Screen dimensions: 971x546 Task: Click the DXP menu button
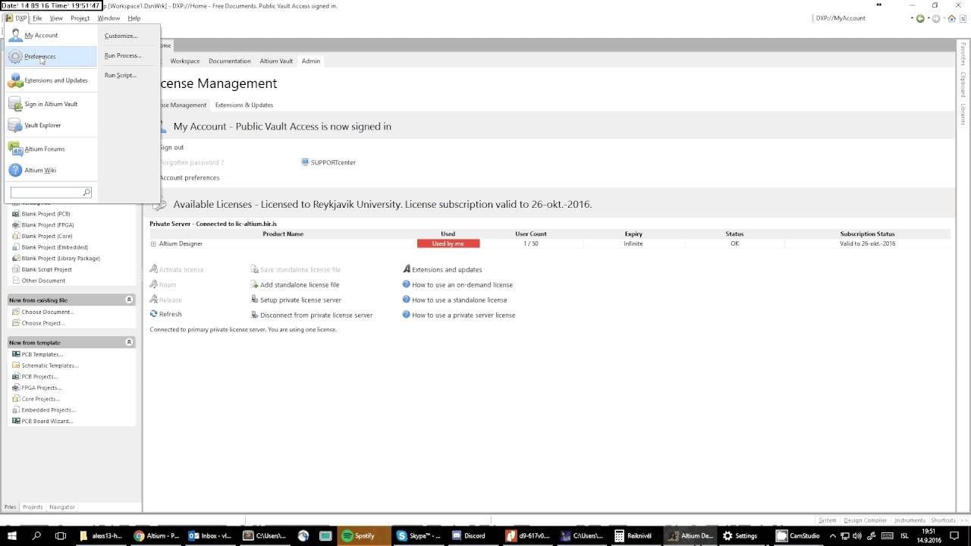(17, 18)
